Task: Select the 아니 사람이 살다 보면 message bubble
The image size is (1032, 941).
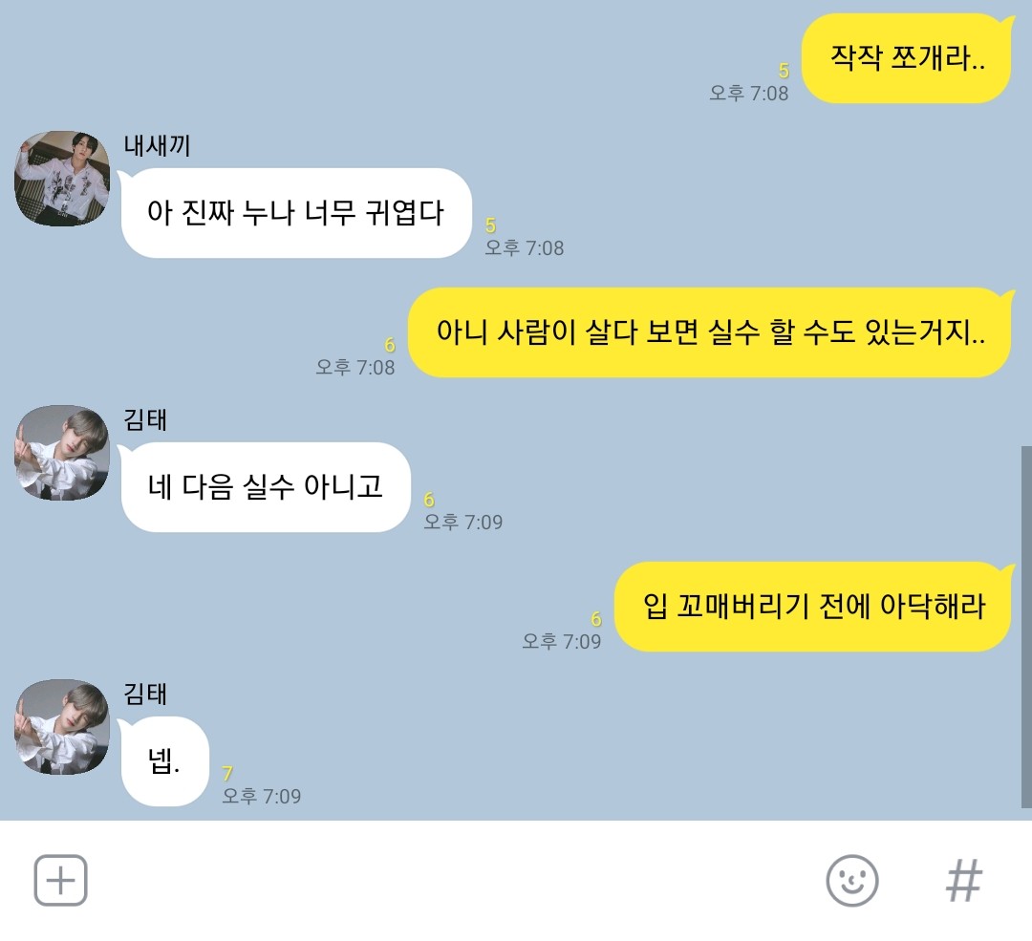Action: point(709,332)
